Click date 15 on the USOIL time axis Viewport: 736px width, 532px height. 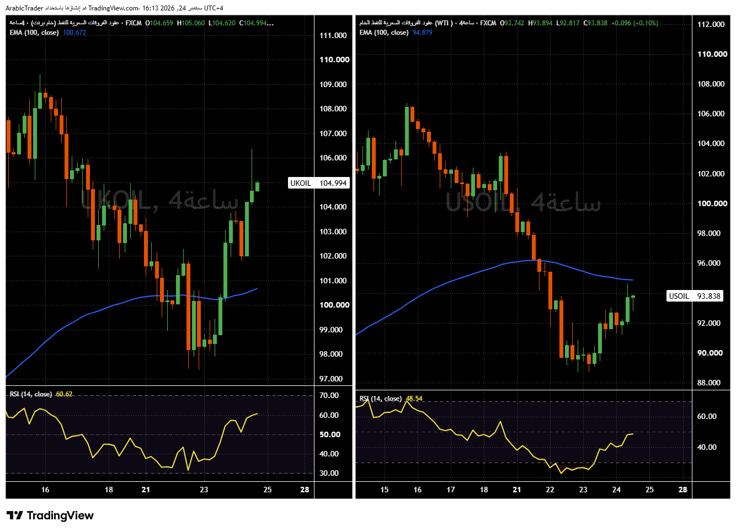pyautogui.click(x=385, y=490)
